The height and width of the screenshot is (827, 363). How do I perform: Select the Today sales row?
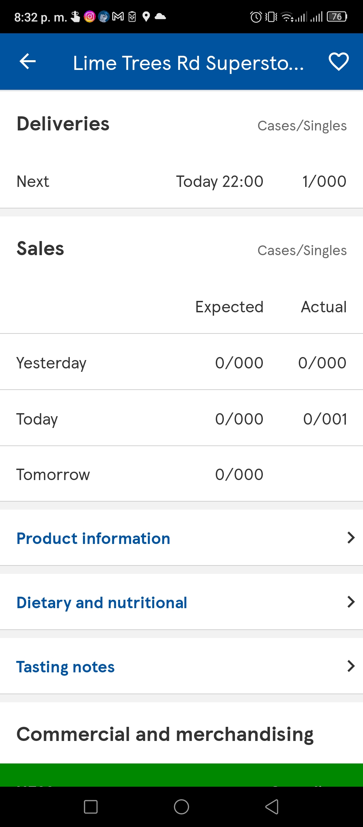(182, 419)
